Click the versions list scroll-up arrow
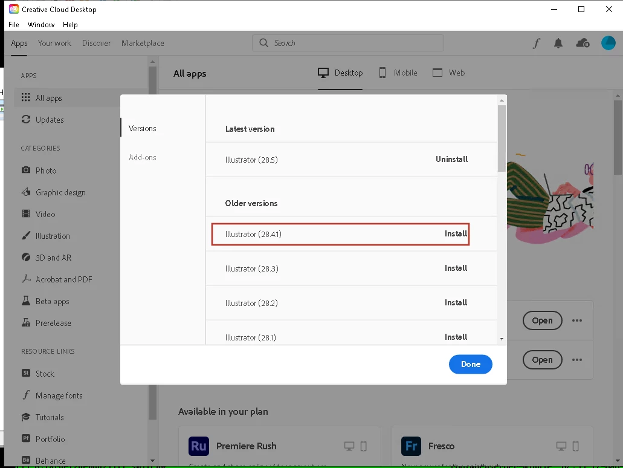The height and width of the screenshot is (468, 623). [x=502, y=100]
